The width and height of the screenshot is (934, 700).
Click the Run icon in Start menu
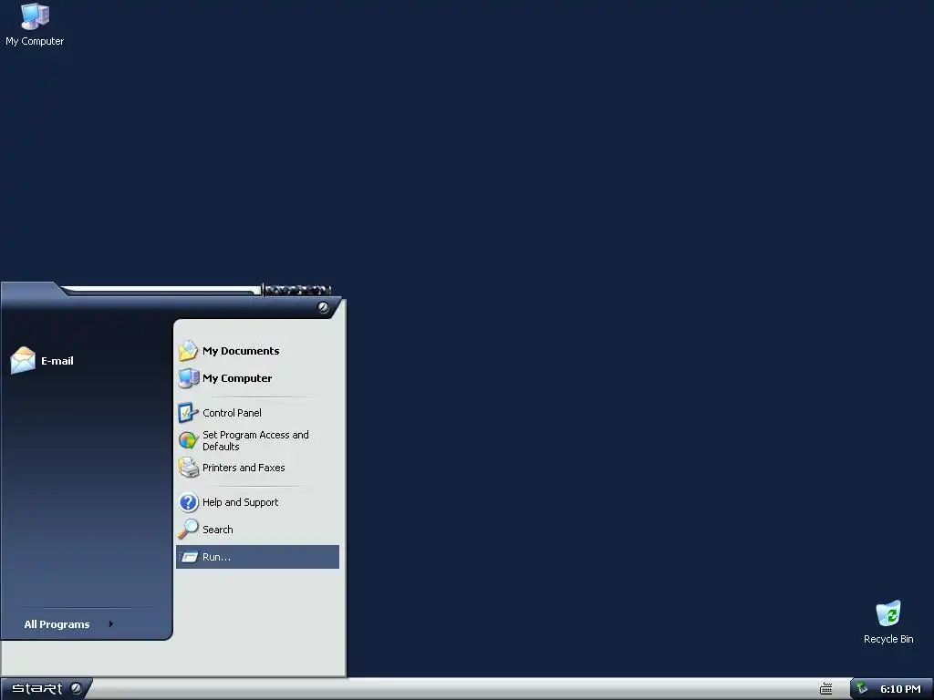pyautogui.click(x=188, y=557)
